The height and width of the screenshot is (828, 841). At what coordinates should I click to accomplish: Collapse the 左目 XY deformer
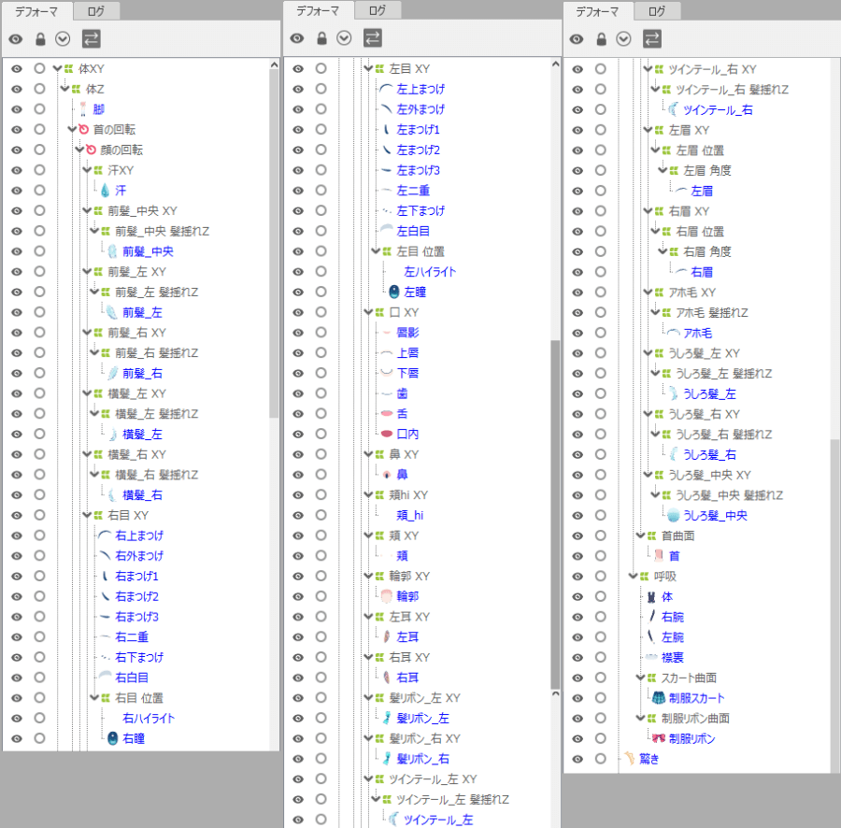[368, 68]
